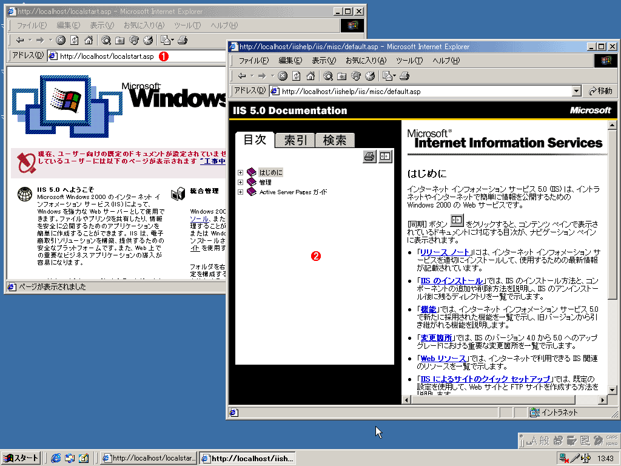Click the 移動 Go button
621x466 pixels.
click(600, 91)
